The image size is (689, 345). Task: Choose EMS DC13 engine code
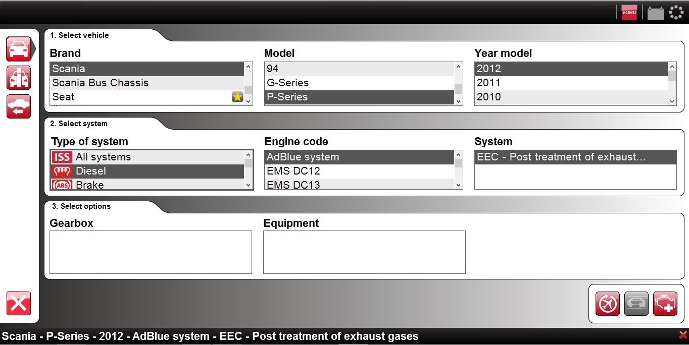pos(359,185)
